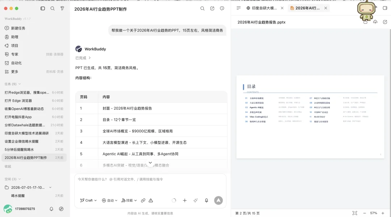This screenshot has width=391, height=217.
Task: Expand the 技能 skills dropdown
Action: [x=129, y=201]
